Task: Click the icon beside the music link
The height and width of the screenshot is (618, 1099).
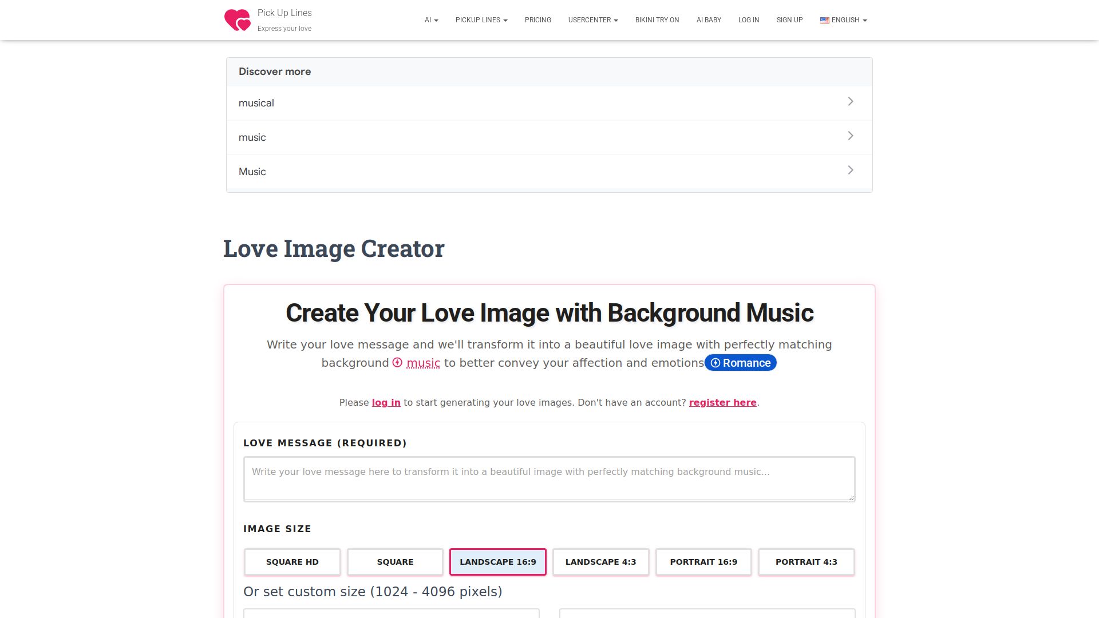Action: 398,362
